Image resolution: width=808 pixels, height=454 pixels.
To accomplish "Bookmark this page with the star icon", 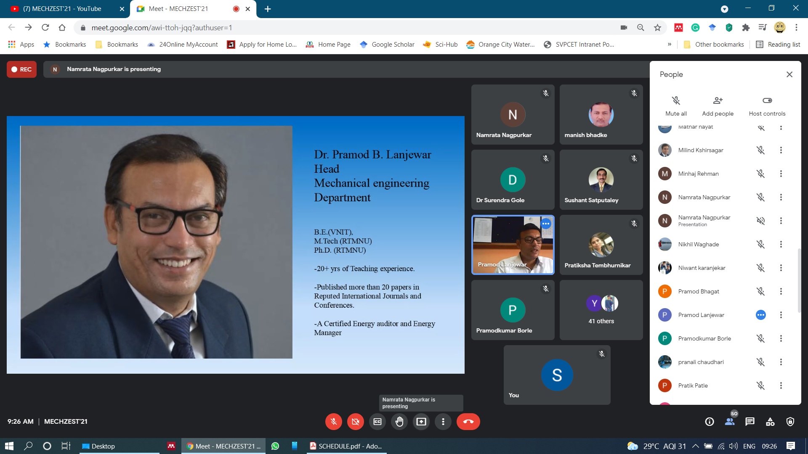I will 657,28.
